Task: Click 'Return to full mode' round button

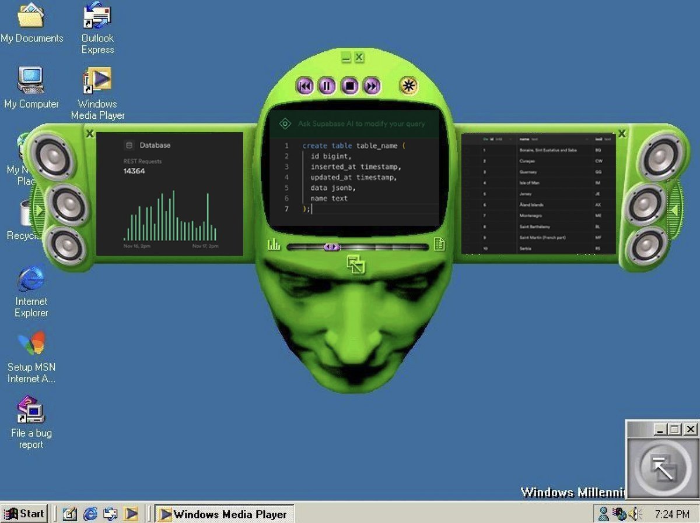Action: (663, 468)
